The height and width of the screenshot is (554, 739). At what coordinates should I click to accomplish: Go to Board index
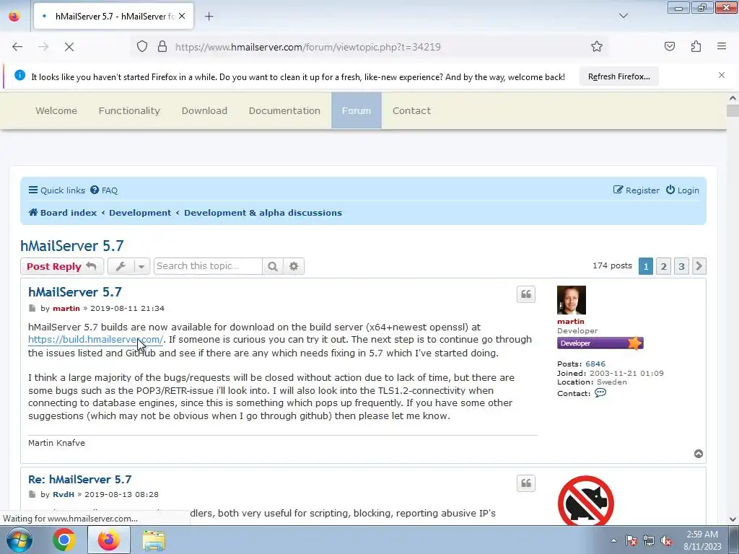point(63,213)
